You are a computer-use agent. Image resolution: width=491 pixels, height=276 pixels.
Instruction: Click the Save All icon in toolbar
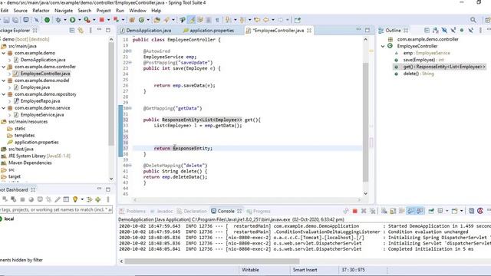[15, 20]
